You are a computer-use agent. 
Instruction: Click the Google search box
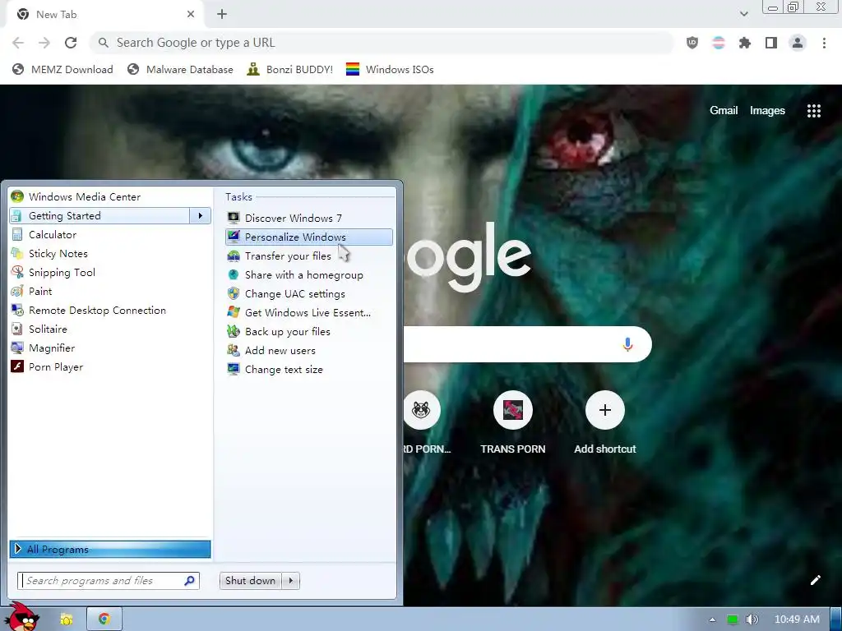click(527, 344)
